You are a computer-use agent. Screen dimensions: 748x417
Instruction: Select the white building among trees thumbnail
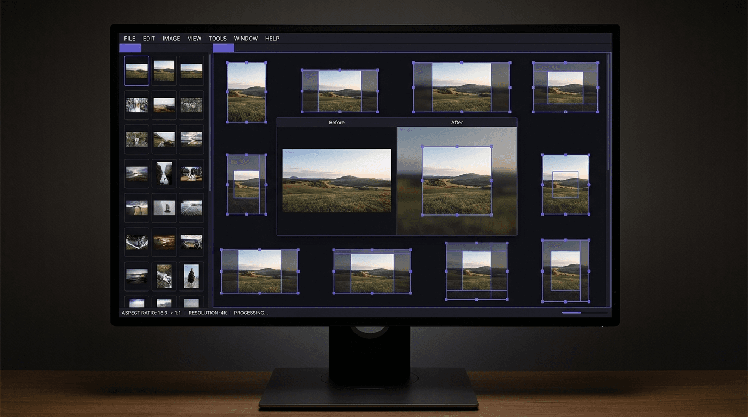click(191, 173)
